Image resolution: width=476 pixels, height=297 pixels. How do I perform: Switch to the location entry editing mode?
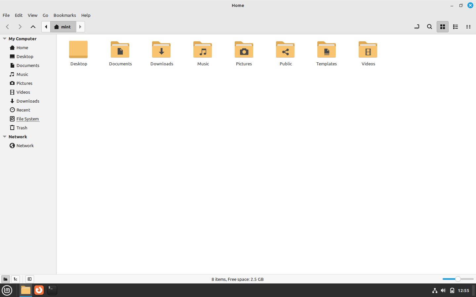[417, 27]
